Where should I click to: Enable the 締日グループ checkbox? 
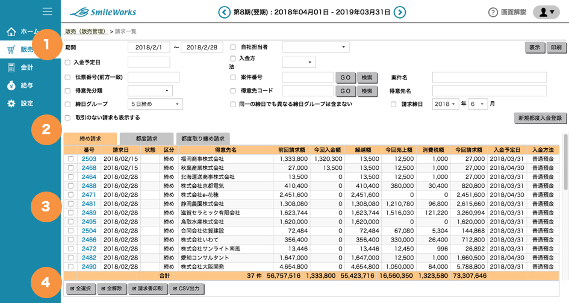click(x=67, y=104)
